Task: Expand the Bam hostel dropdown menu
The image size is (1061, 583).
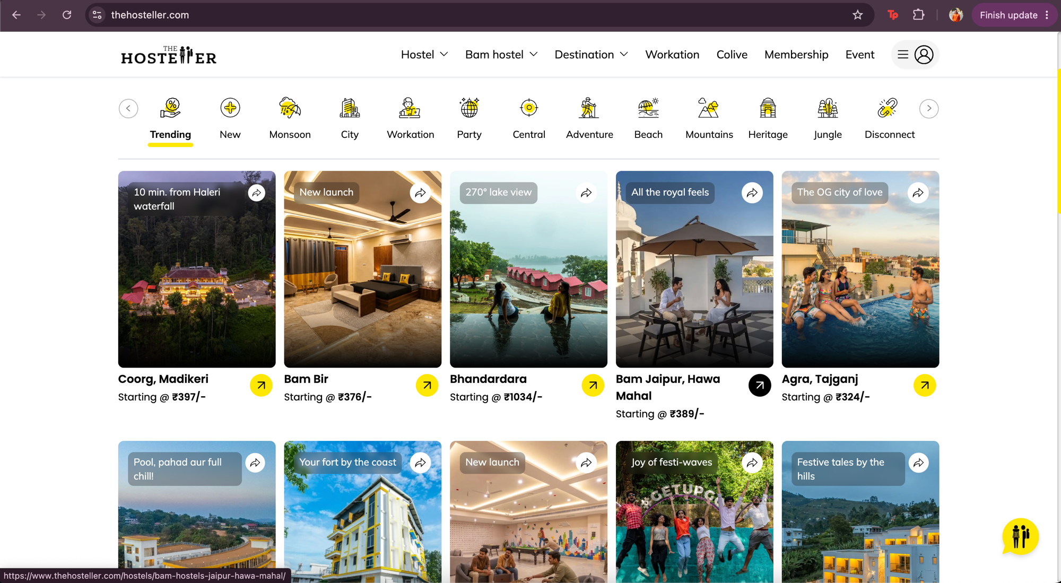Action: (x=501, y=54)
